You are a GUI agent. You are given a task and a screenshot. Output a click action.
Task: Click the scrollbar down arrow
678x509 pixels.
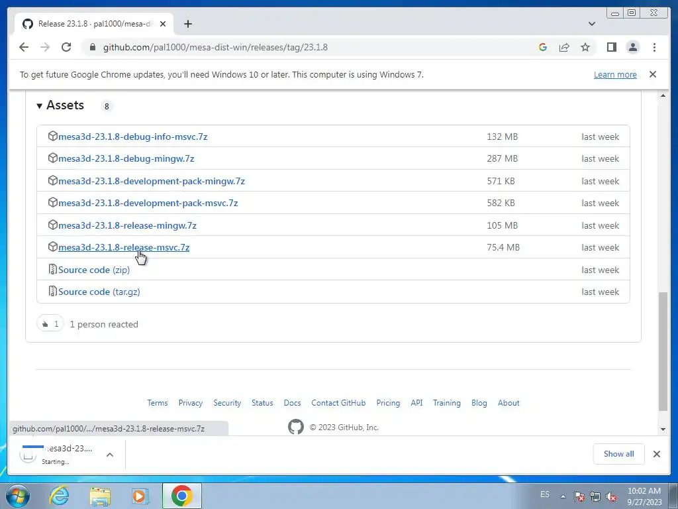[663, 429]
